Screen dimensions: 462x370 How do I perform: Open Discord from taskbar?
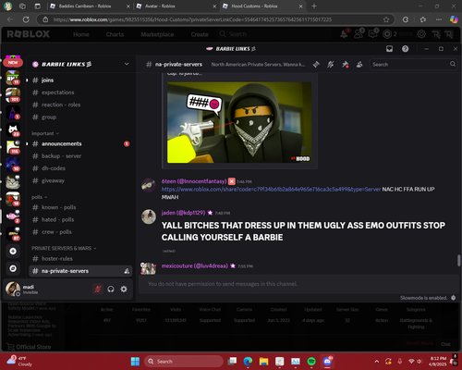327,362
